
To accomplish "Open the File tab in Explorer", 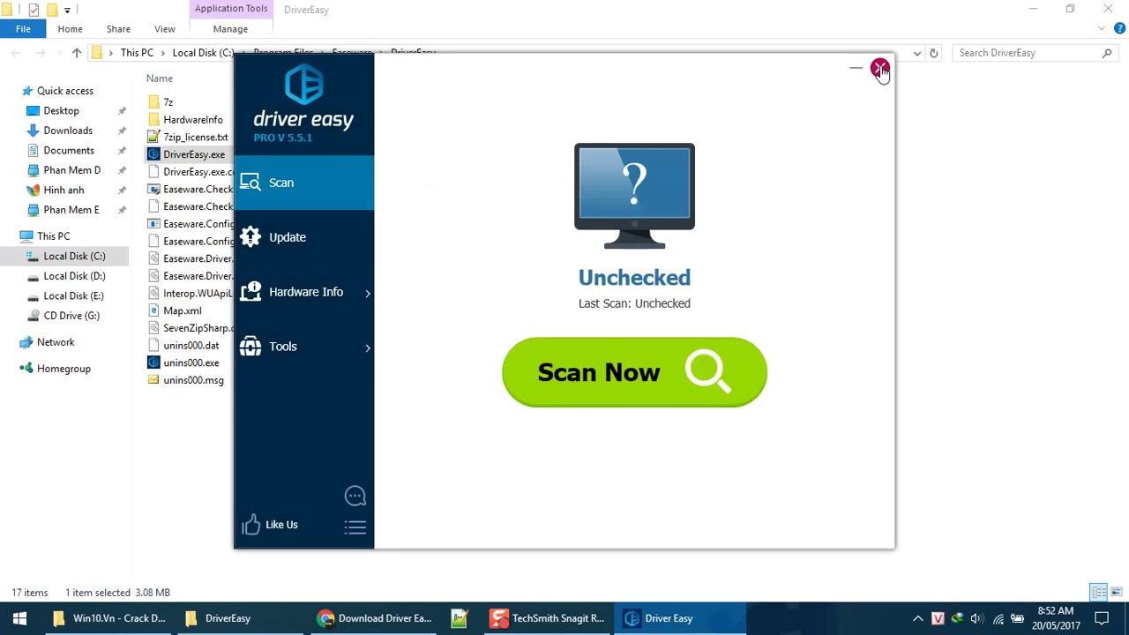I will point(23,29).
